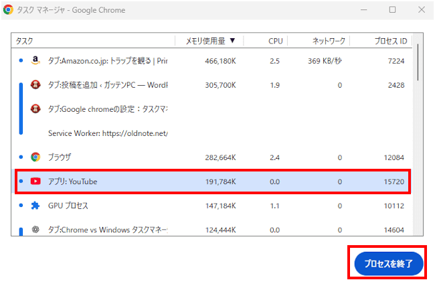This screenshot has height=284, width=435.
Task: Click CPU value 2.5 in Amazon row
Action: (274, 61)
